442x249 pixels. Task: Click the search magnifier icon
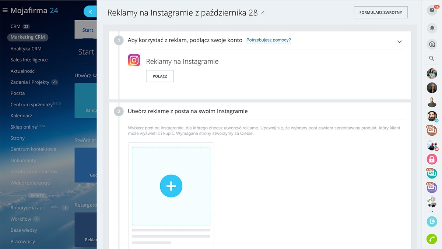pos(432,58)
